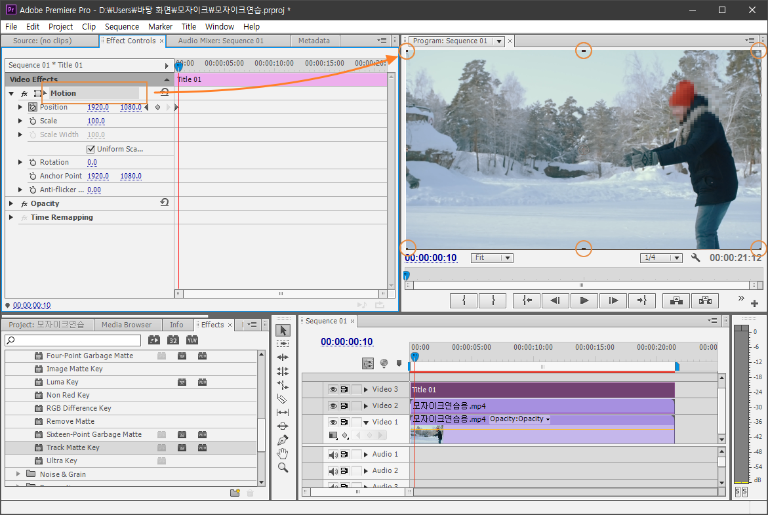Filter effects by YUV badge
Image resolution: width=768 pixels, height=515 pixels.
point(192,340)
